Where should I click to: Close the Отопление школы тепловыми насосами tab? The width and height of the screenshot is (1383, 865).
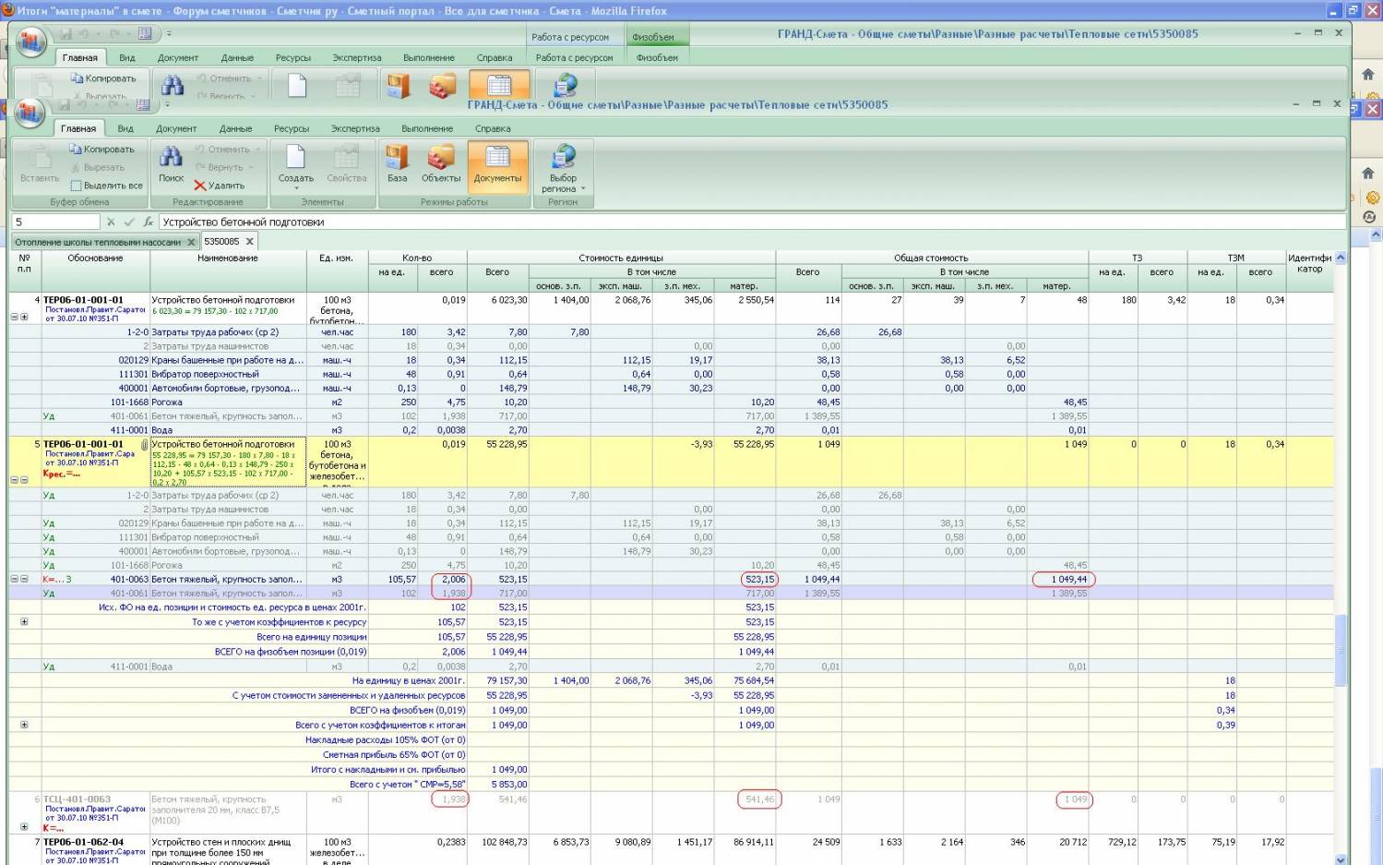(x=191, y=242)
